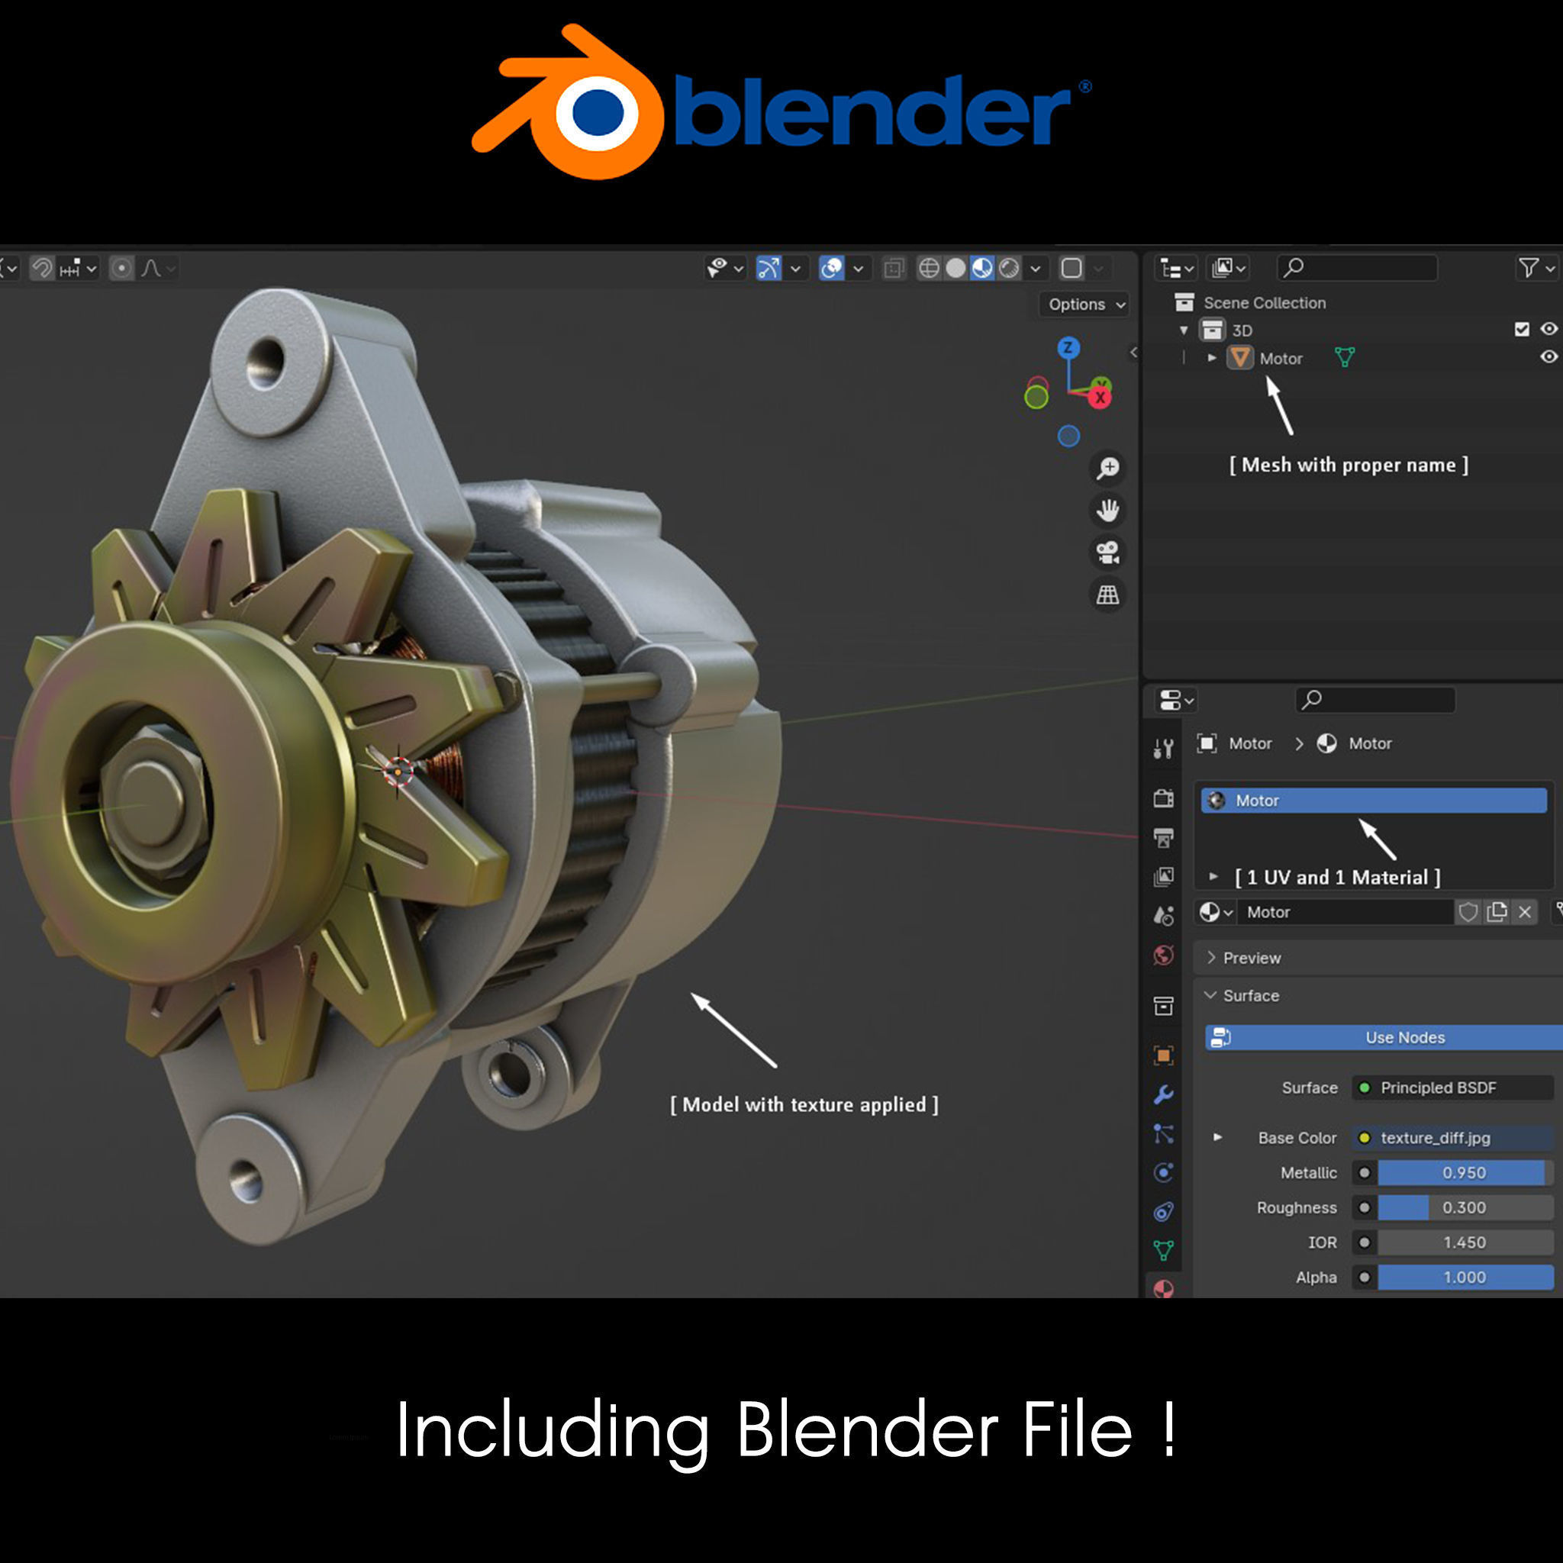Adjust the Roughness slider at 0.300
This screenshot has width=1563, height=1563.
1466,1207
